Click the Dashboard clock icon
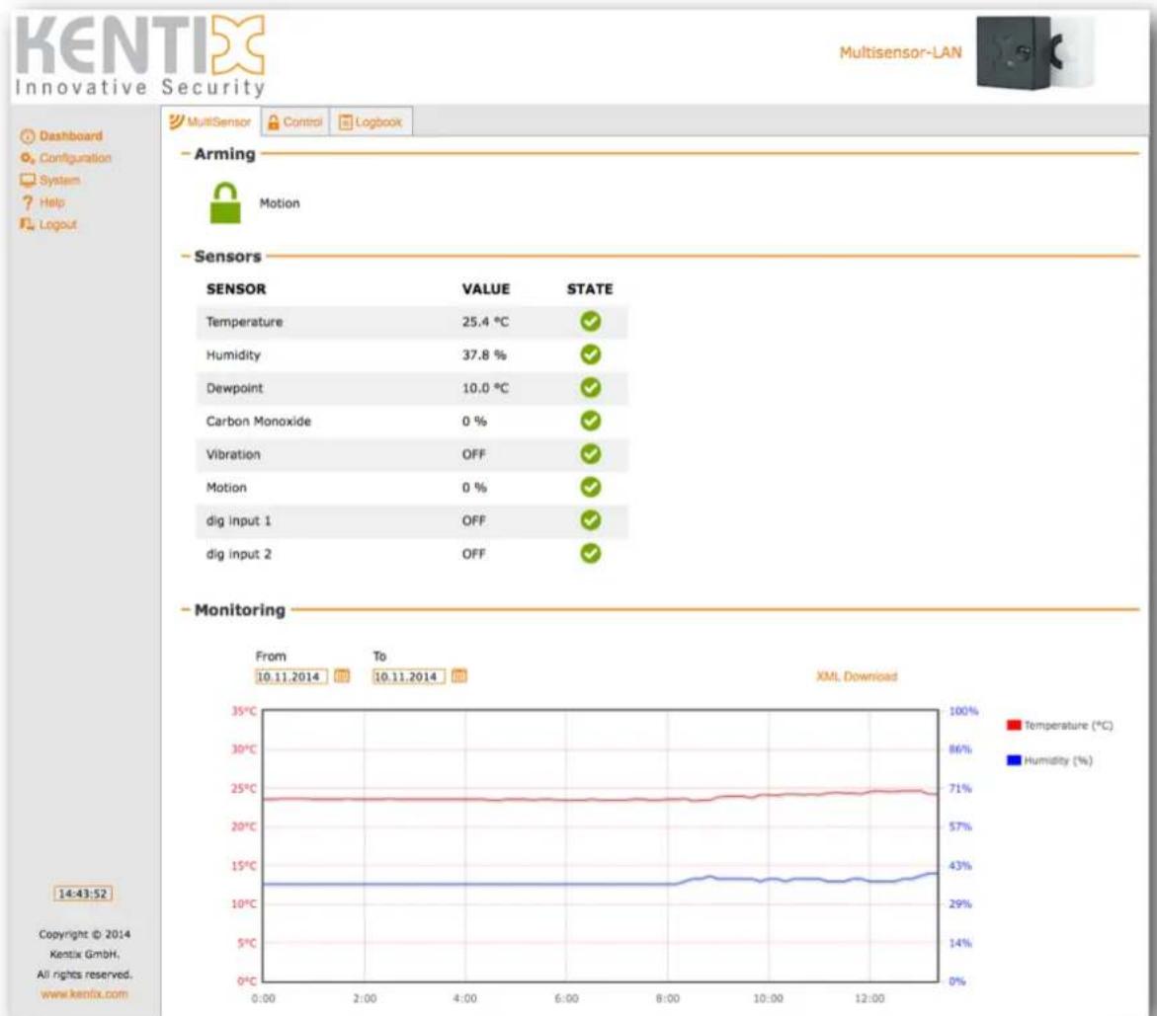Screen dimensions: 1157x1016 tap(28, 136)
